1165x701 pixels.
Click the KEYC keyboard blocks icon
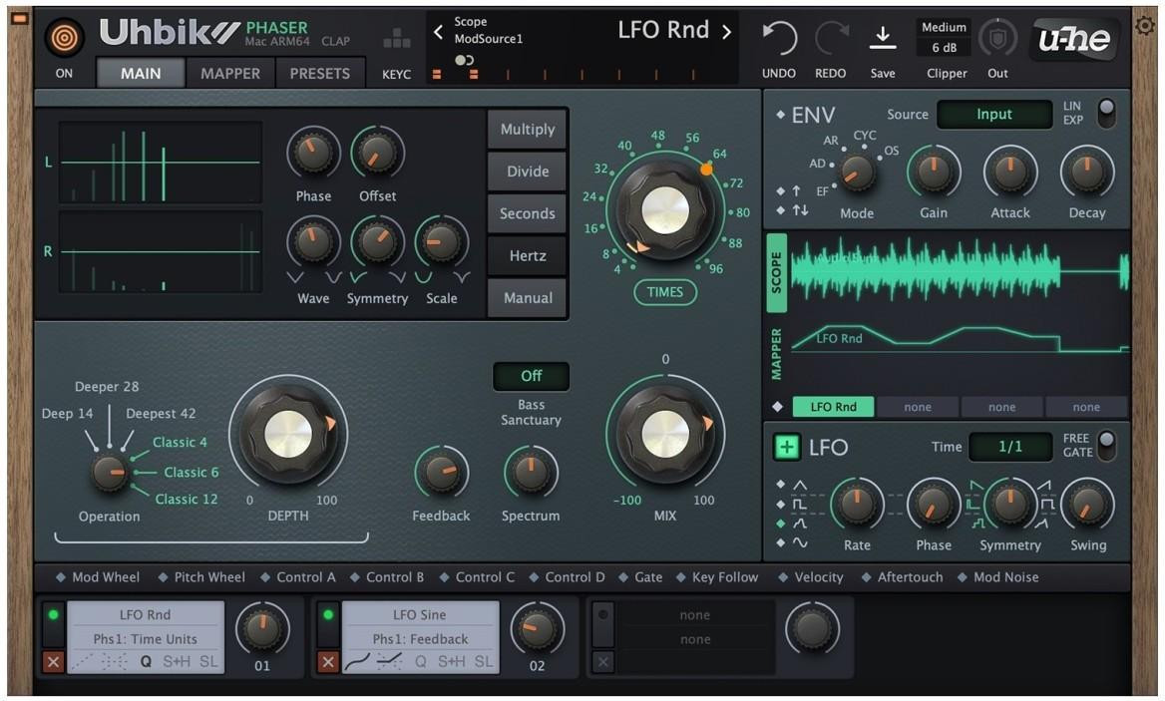[396, 38]
